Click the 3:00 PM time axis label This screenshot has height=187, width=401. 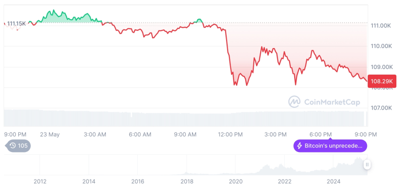pos(276,134)
